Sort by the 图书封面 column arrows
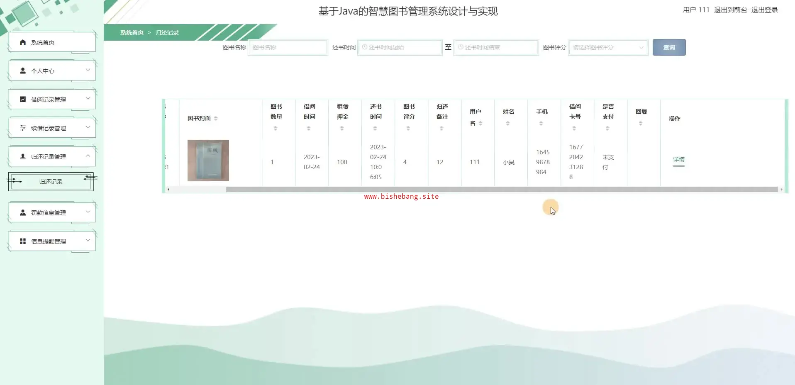This screenshot has width=795, height=385. [216, 119]
